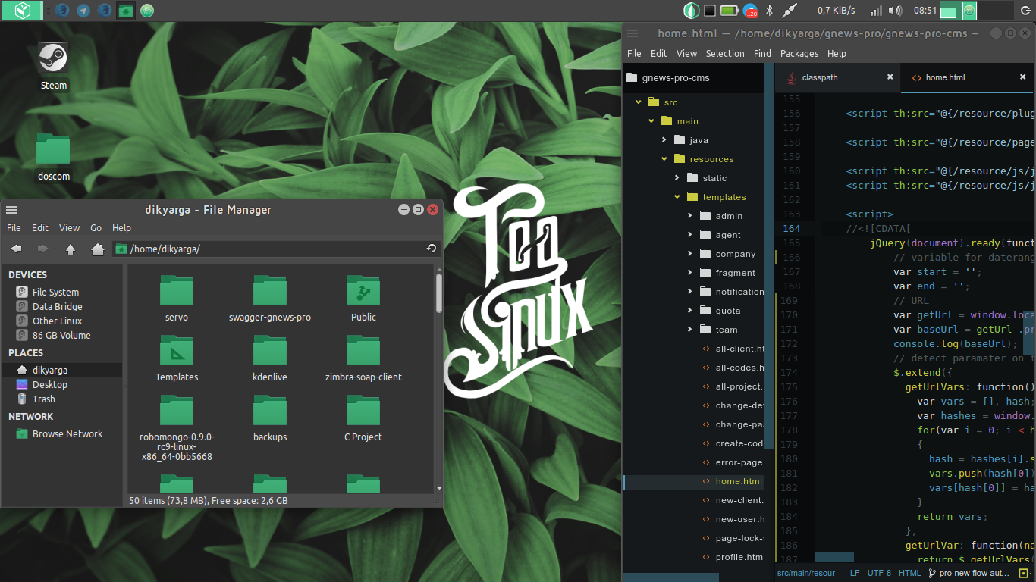This screenshot has height=582, width=1036.
Task: Open the File menu in File Manager
Action: [x=14, y=227]
